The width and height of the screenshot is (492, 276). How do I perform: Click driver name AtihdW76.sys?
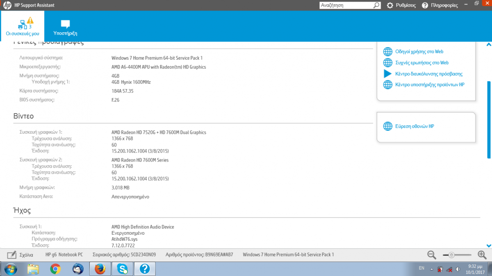pyautogui.click(x=124, y=239)
